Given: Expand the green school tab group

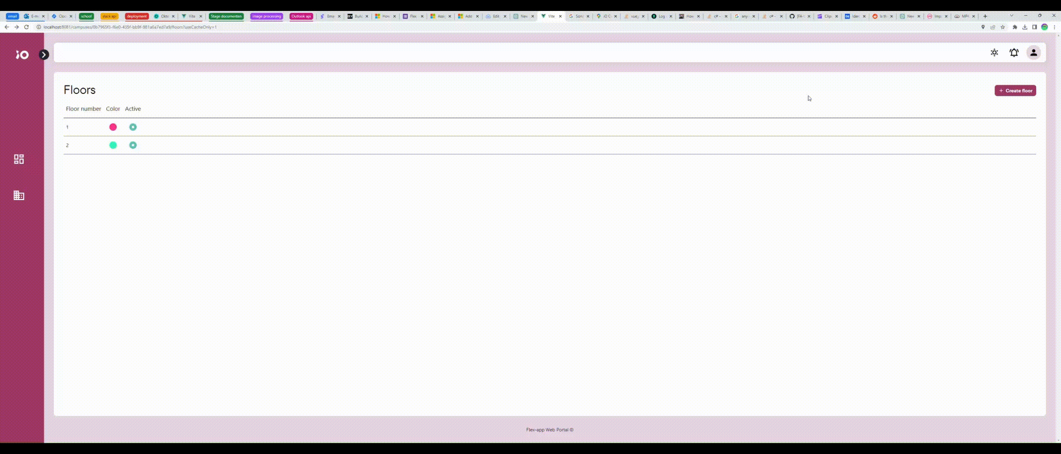Looking at the screenshot, I should (x=86, y=16).
